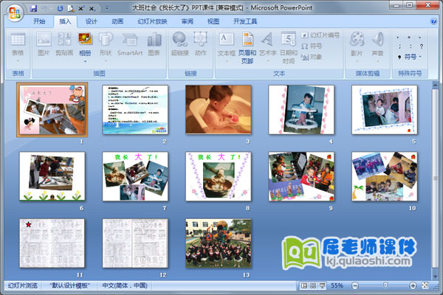Open print preview icon in quick access toolbar
Viewport: 443px width, 295px height.
pos(71,9)
